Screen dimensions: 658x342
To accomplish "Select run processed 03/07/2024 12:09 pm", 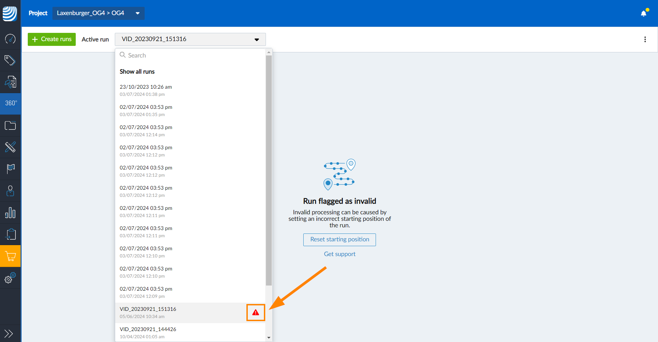I will point(190,292).
